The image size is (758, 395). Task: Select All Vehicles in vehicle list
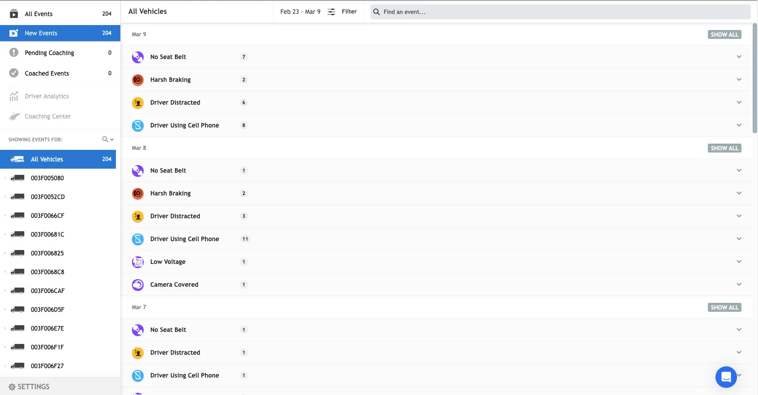pos(58,159)
